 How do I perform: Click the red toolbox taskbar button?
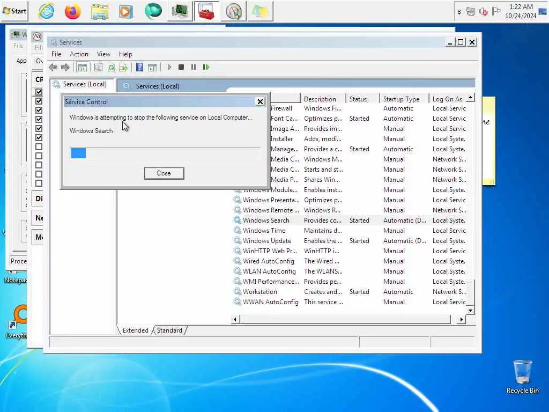(206, 11)
